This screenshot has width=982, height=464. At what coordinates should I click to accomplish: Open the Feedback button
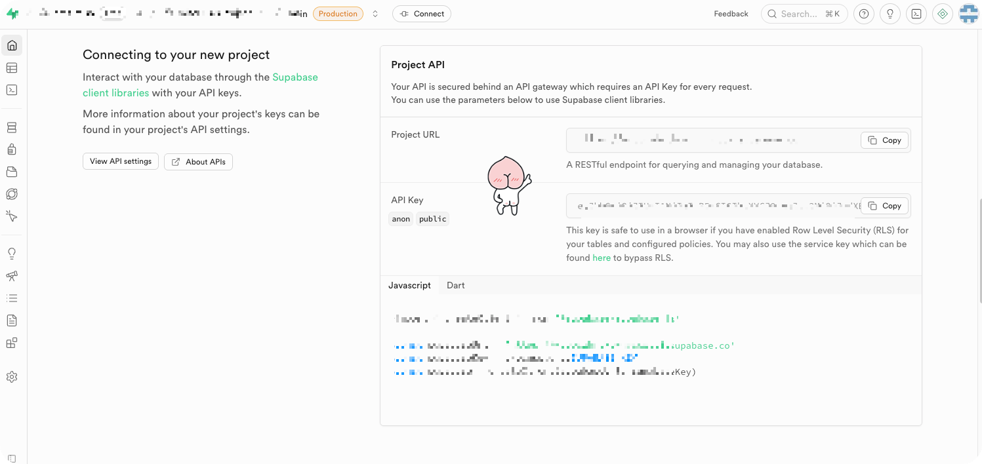pos(731,14)
